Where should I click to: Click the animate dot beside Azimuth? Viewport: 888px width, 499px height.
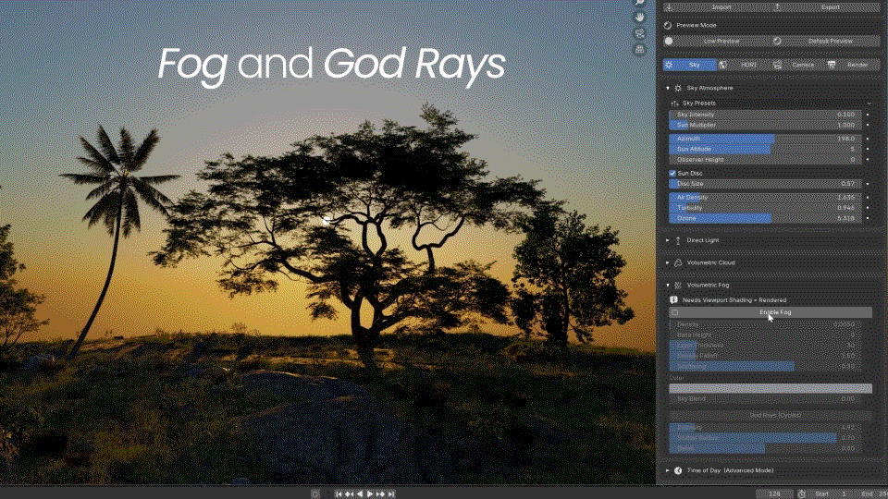[x=868, y=139]
